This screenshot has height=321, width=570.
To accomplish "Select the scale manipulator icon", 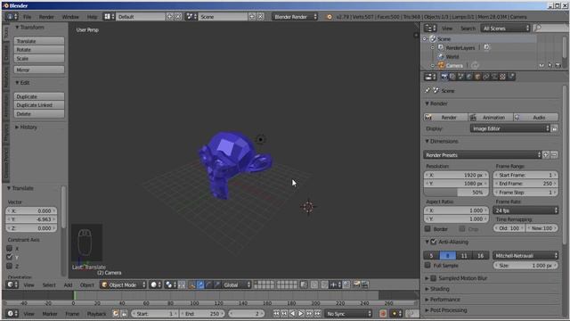I will coord(216,285).
